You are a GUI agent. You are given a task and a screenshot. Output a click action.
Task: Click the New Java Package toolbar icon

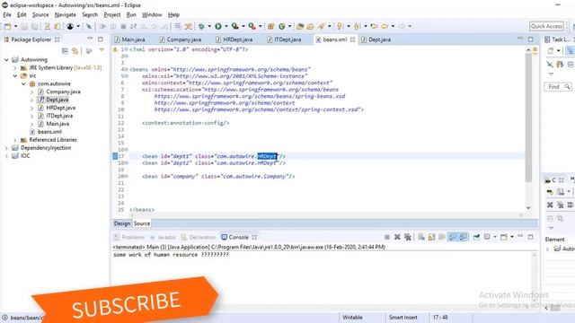click(271, 26)
